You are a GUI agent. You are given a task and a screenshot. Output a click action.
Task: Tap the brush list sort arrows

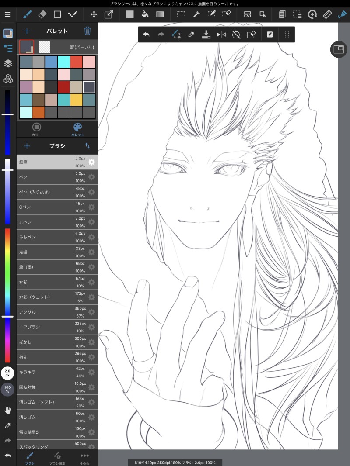(x=87, y=146)
